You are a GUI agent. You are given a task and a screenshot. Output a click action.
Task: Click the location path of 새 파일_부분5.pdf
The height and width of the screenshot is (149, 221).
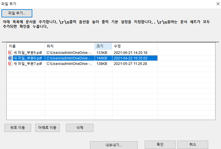pos(70,52)
